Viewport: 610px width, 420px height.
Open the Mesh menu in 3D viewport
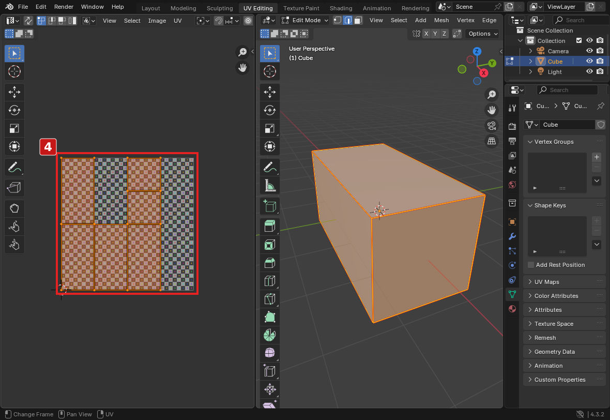tap(441, 20)
